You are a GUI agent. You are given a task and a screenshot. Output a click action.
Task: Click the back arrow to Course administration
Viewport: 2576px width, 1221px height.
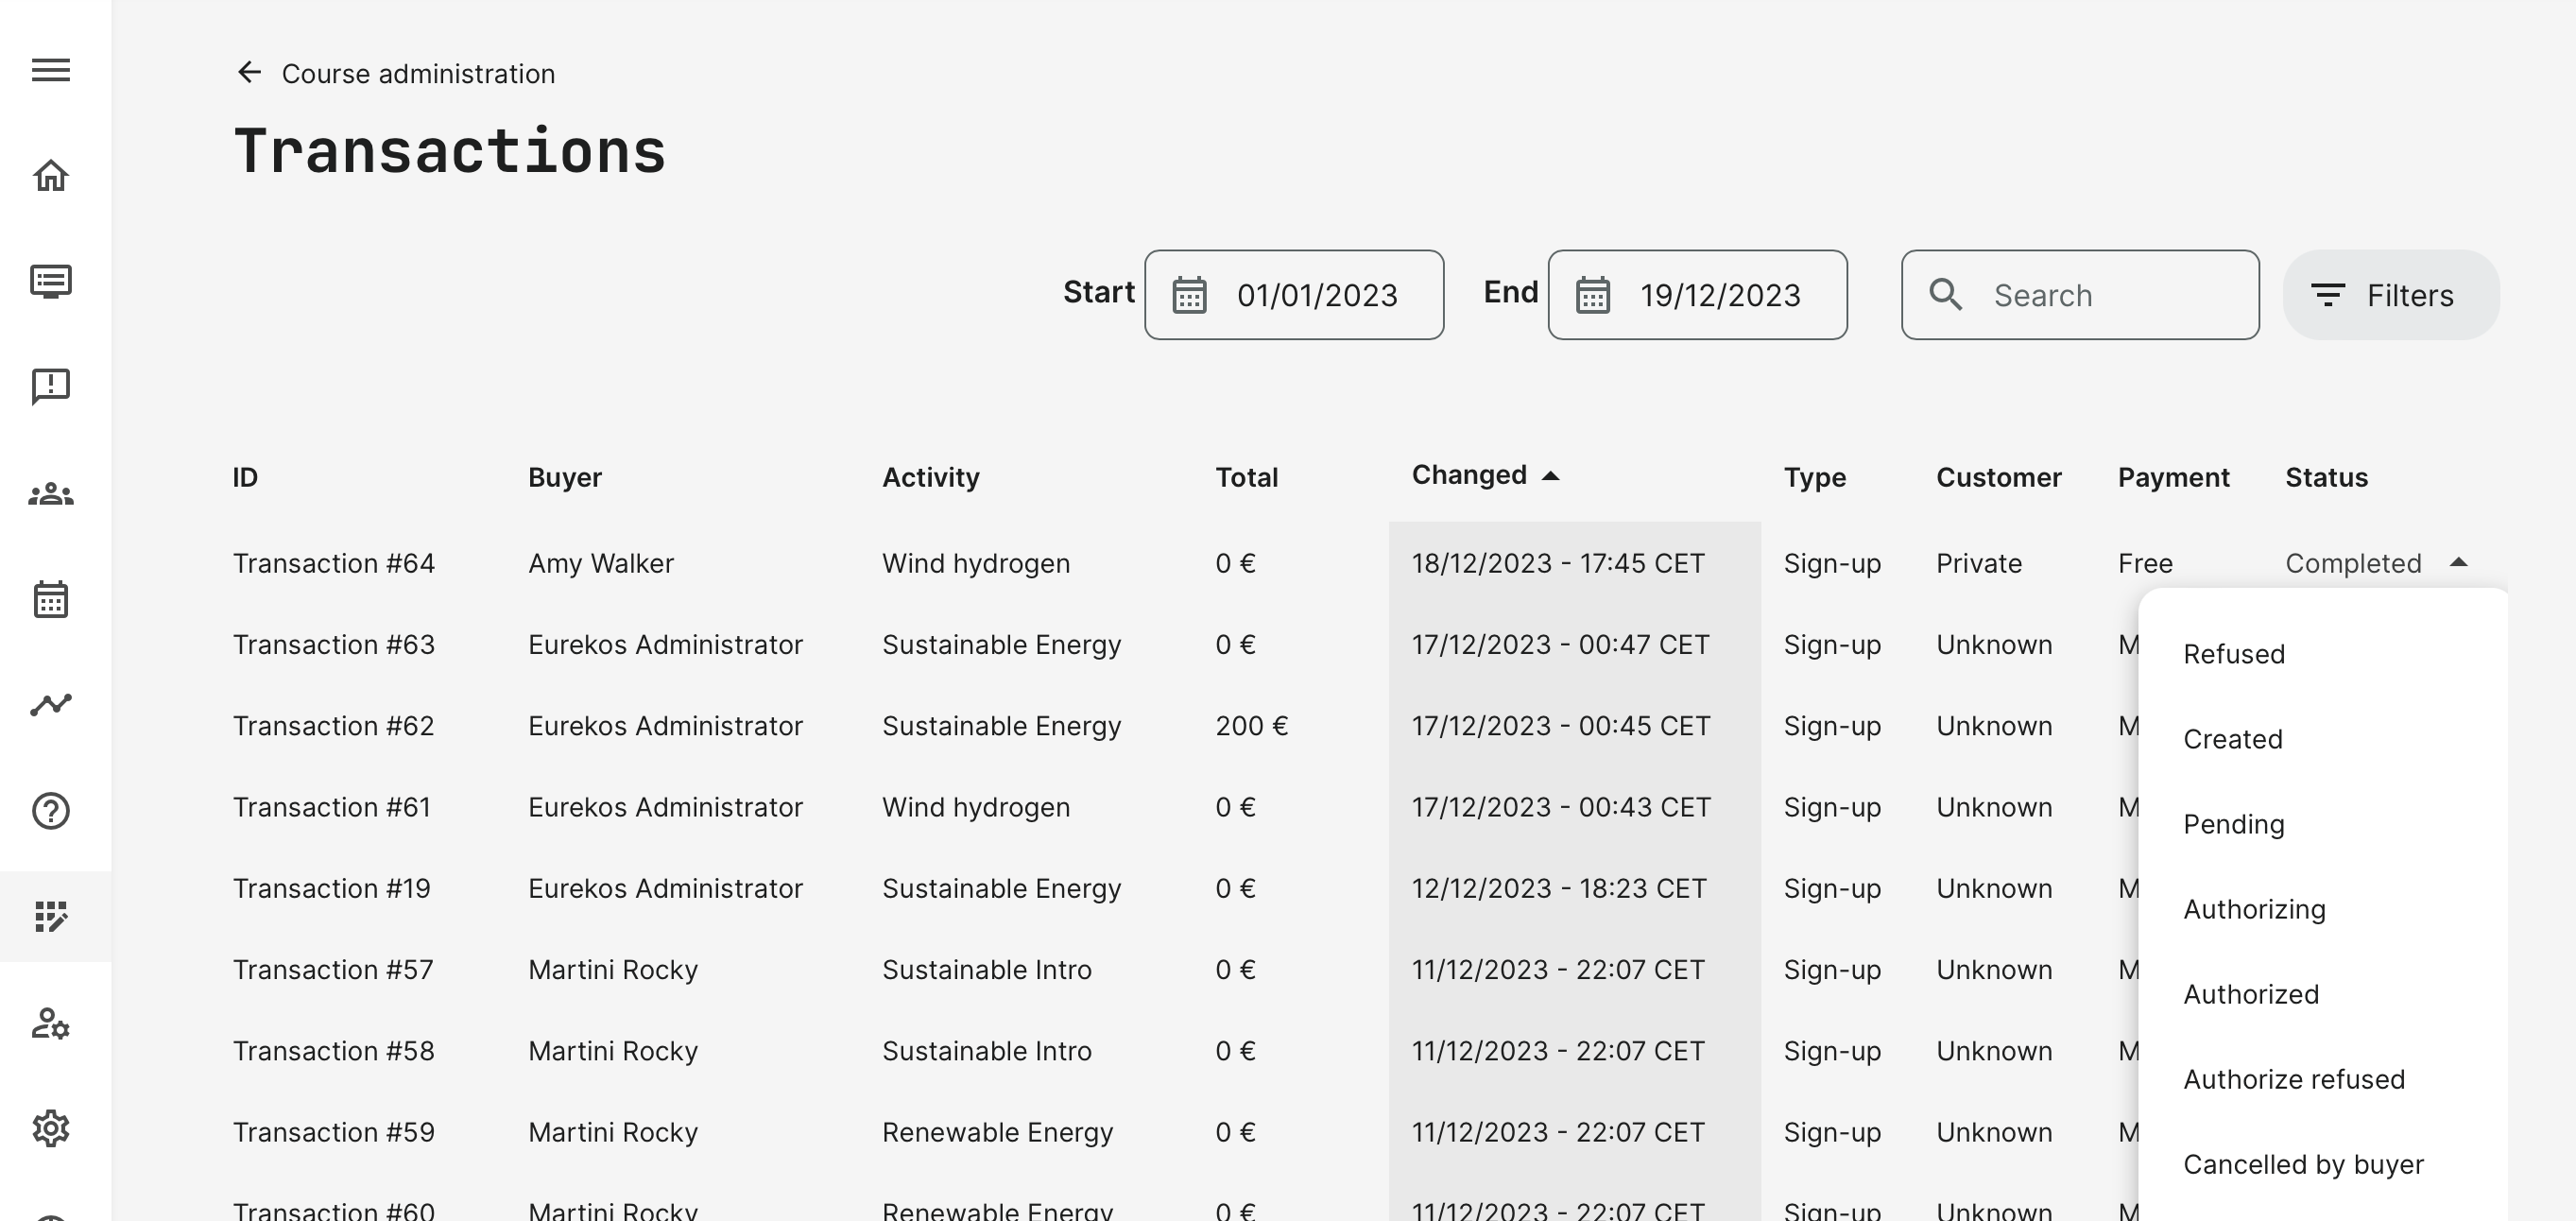(249, 73)
